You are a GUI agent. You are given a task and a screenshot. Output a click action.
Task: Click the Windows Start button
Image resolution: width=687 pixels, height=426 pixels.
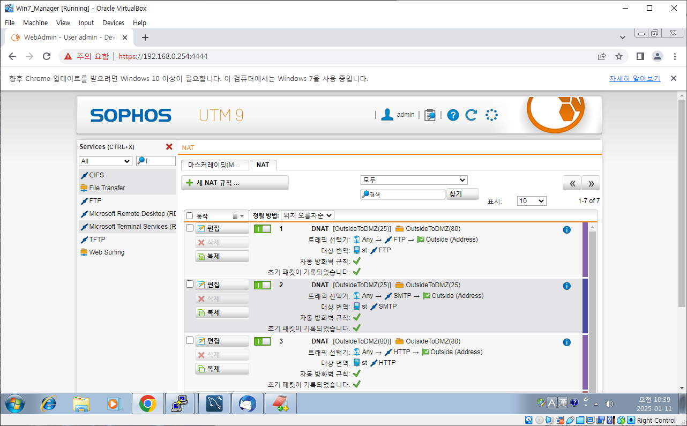click(x=14, y=403)
